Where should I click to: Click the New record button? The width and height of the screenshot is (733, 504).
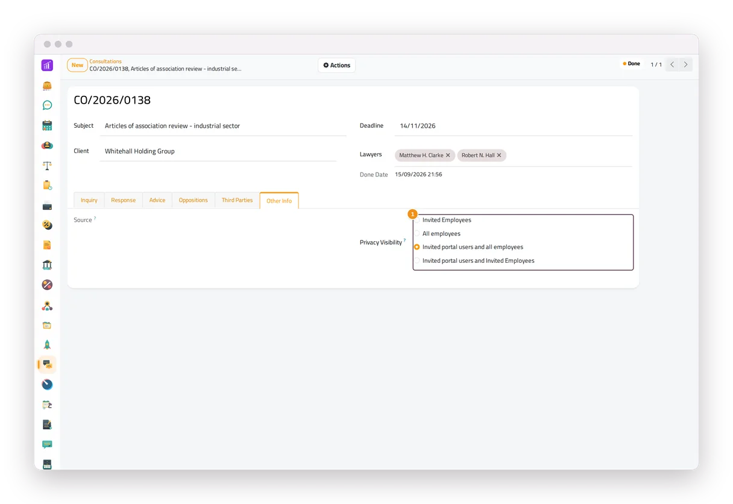[77, 65]
